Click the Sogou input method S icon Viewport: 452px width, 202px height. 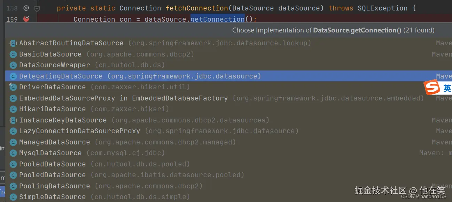coord(432,88)
